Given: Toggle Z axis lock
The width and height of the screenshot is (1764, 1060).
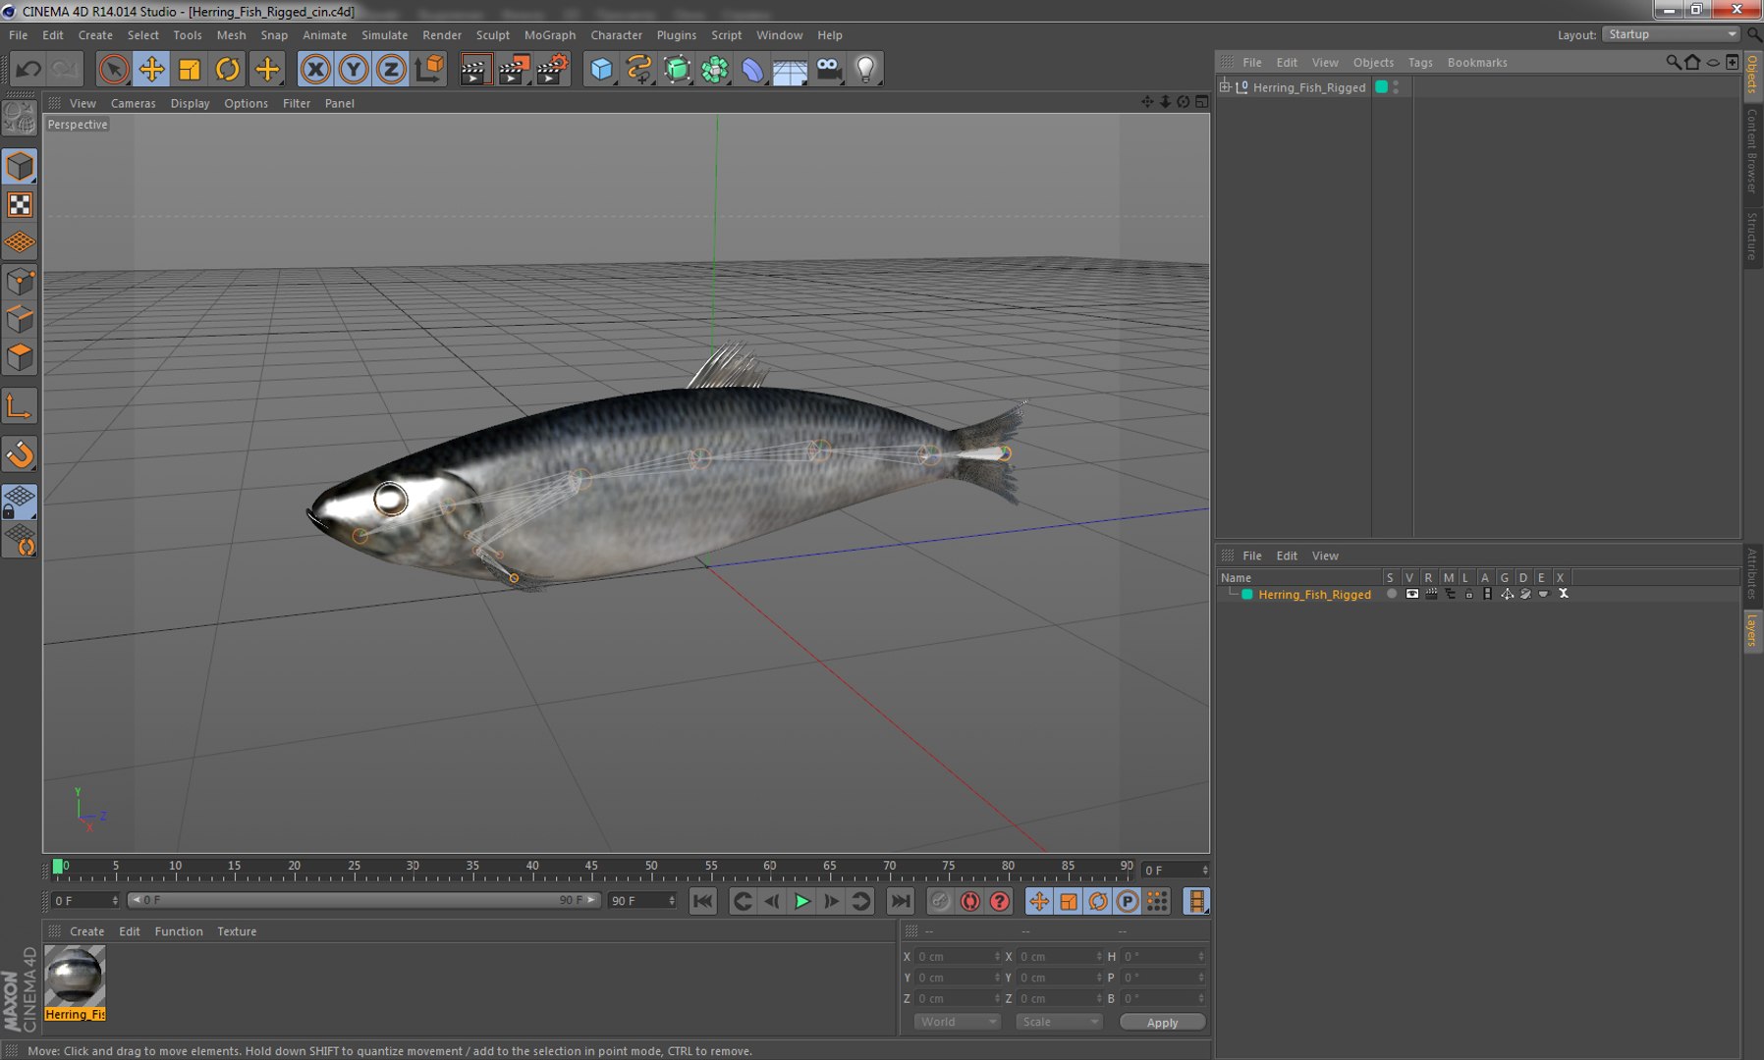Looking at the screenshot, I should pyautogui.click(x=391, y=69).
